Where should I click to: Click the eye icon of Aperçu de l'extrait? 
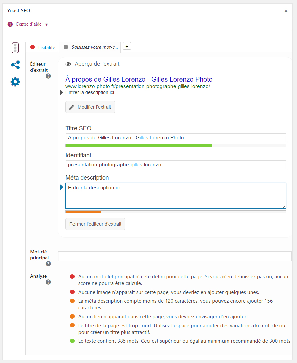pos(68,64)
